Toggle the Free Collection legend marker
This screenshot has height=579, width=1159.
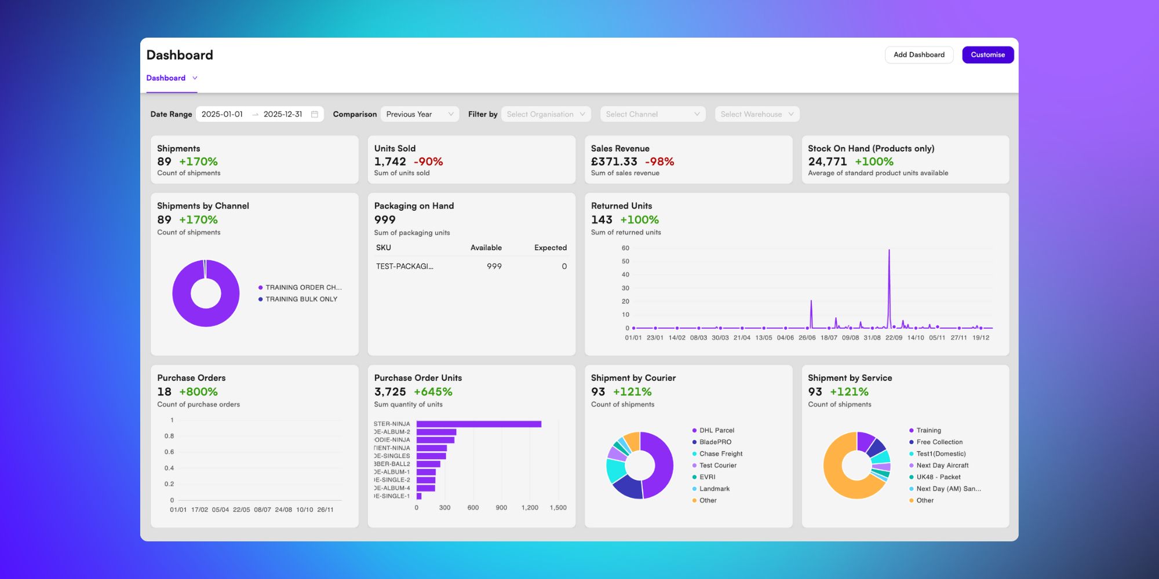click(x=912, y=442)
